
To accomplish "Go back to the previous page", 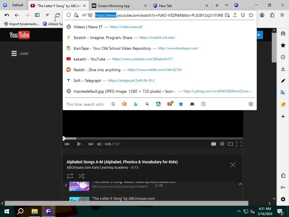I will 17,15.
